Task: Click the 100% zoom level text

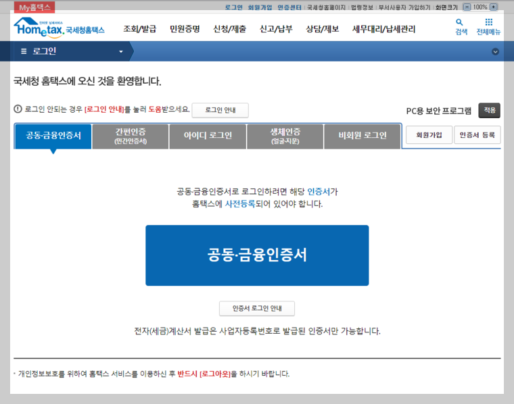Action: click(480, 7)
